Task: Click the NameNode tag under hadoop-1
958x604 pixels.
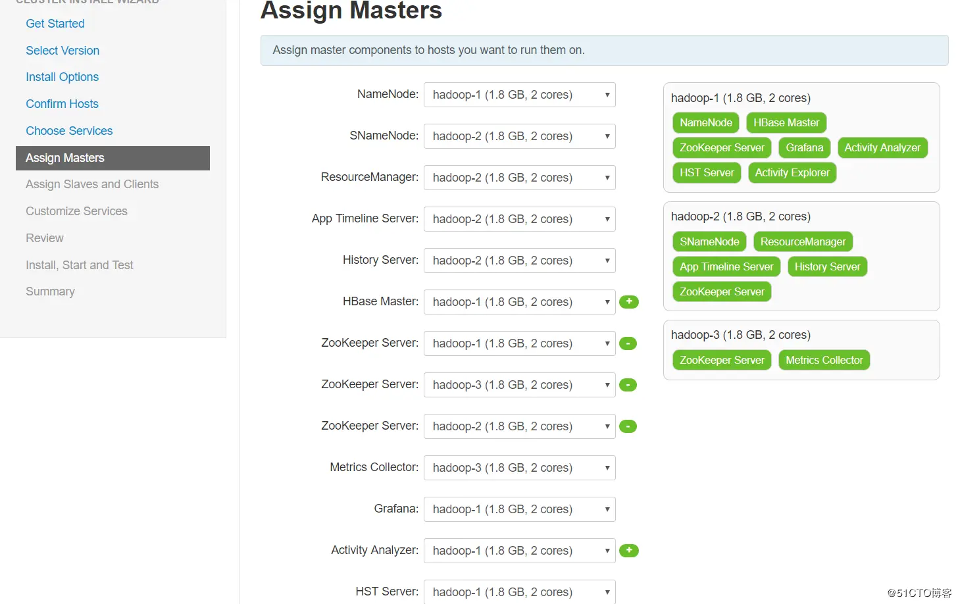Action: [706, 123]
